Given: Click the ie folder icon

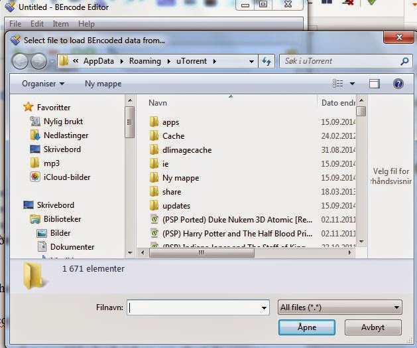Looking at the screenshot, I should point(154,164).
